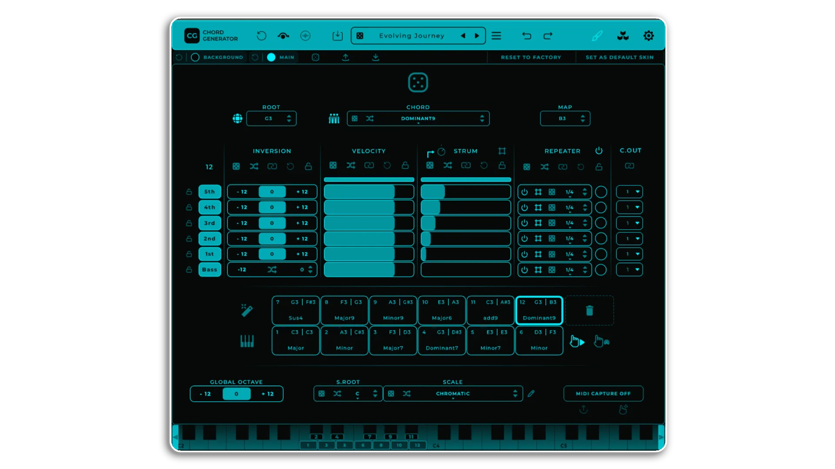Screen dimensions: 835x469
Task: Click the undo arrow in header
Action: point(527,36)
